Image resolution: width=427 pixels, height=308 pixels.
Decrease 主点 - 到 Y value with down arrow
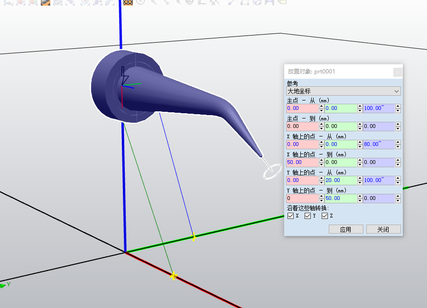[x=360, y=128]
